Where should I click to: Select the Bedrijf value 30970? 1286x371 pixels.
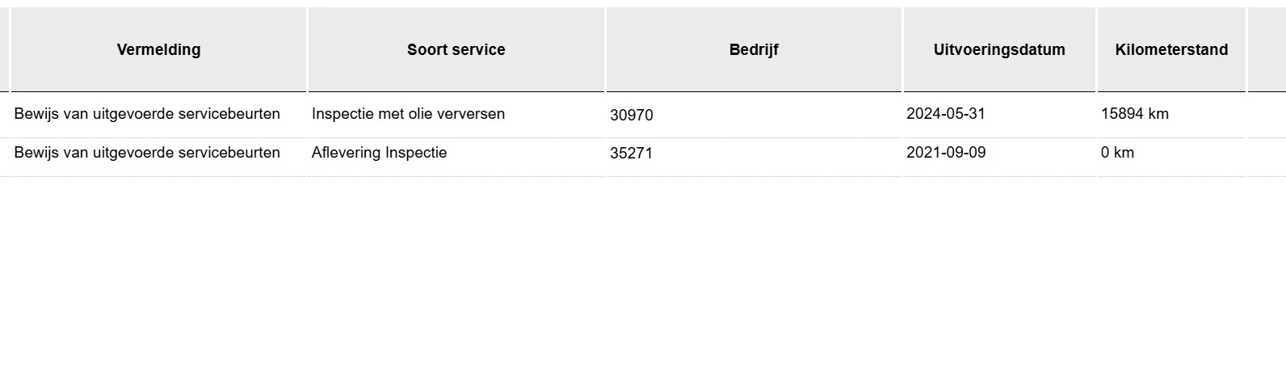[x=632, y=115]
